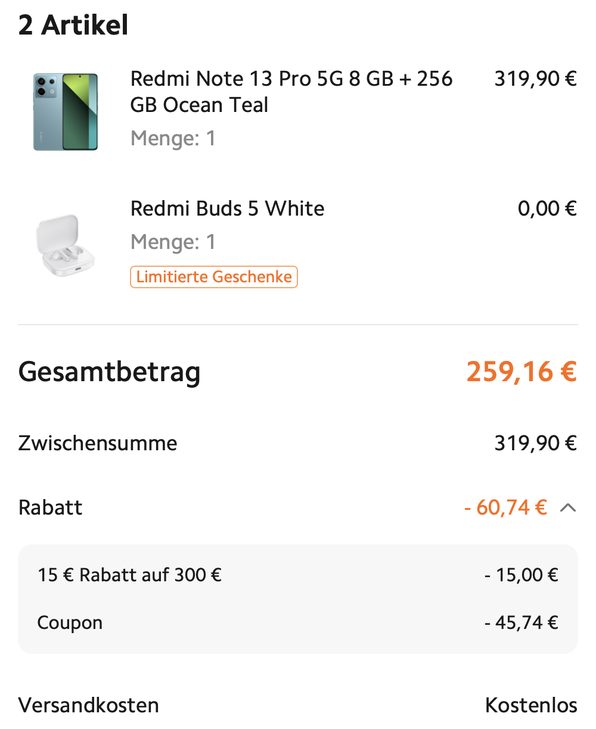Open the Redmi Buds 5 White product page

pos(227,209)
